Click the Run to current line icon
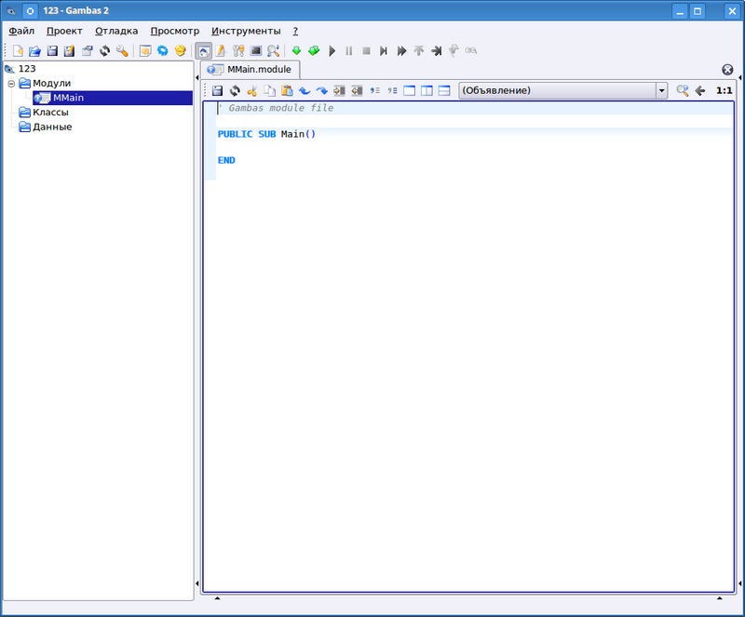The height and width of the screenshot is (617, 745). click(436, 50)
